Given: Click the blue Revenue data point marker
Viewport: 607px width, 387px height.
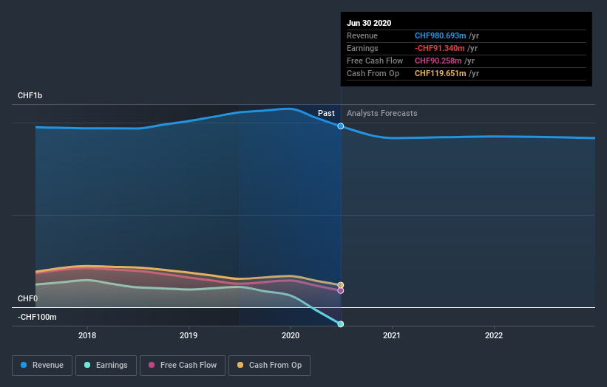Looking at the screenshot, I should click(341, 126).
